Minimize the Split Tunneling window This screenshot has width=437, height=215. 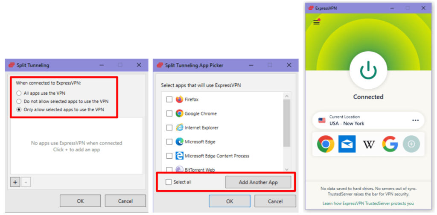tap(102, 65)
